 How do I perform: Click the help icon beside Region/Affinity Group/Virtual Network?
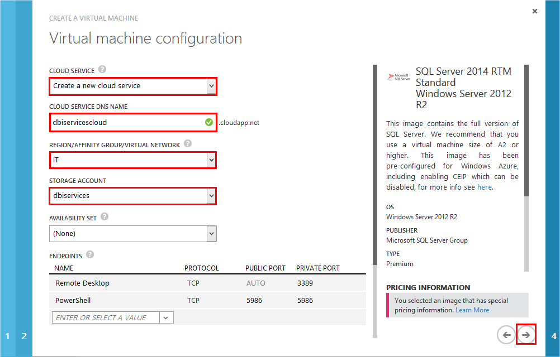click(x=188, y=143)
